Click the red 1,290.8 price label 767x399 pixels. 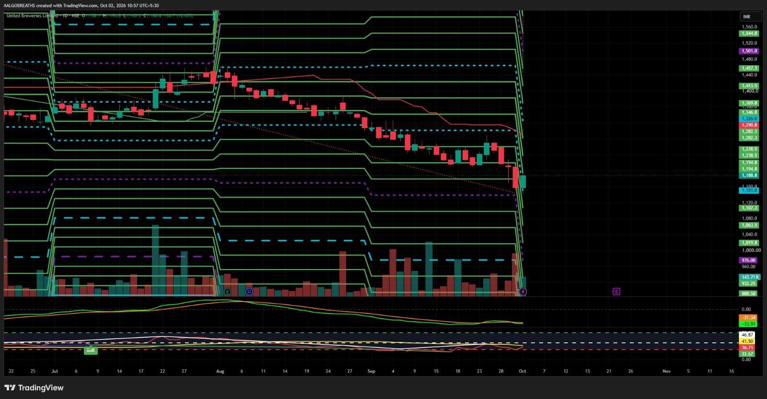pyautogui.click(x=749, y=125)
